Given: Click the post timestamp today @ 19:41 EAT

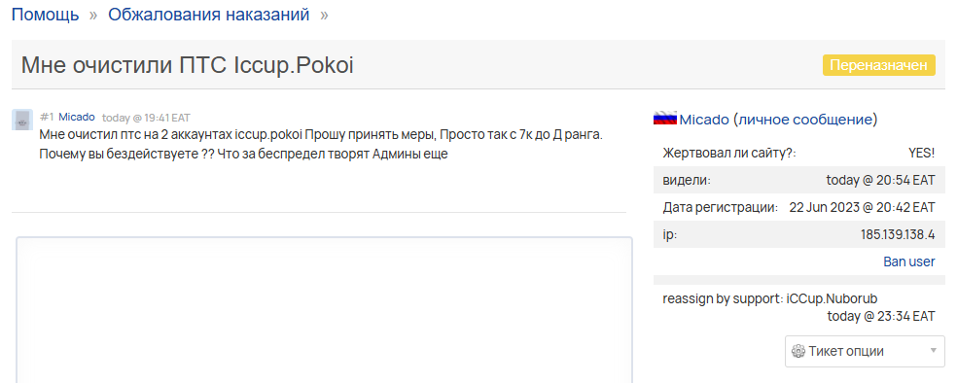Looking at the screenshot, I should [146, 118].
